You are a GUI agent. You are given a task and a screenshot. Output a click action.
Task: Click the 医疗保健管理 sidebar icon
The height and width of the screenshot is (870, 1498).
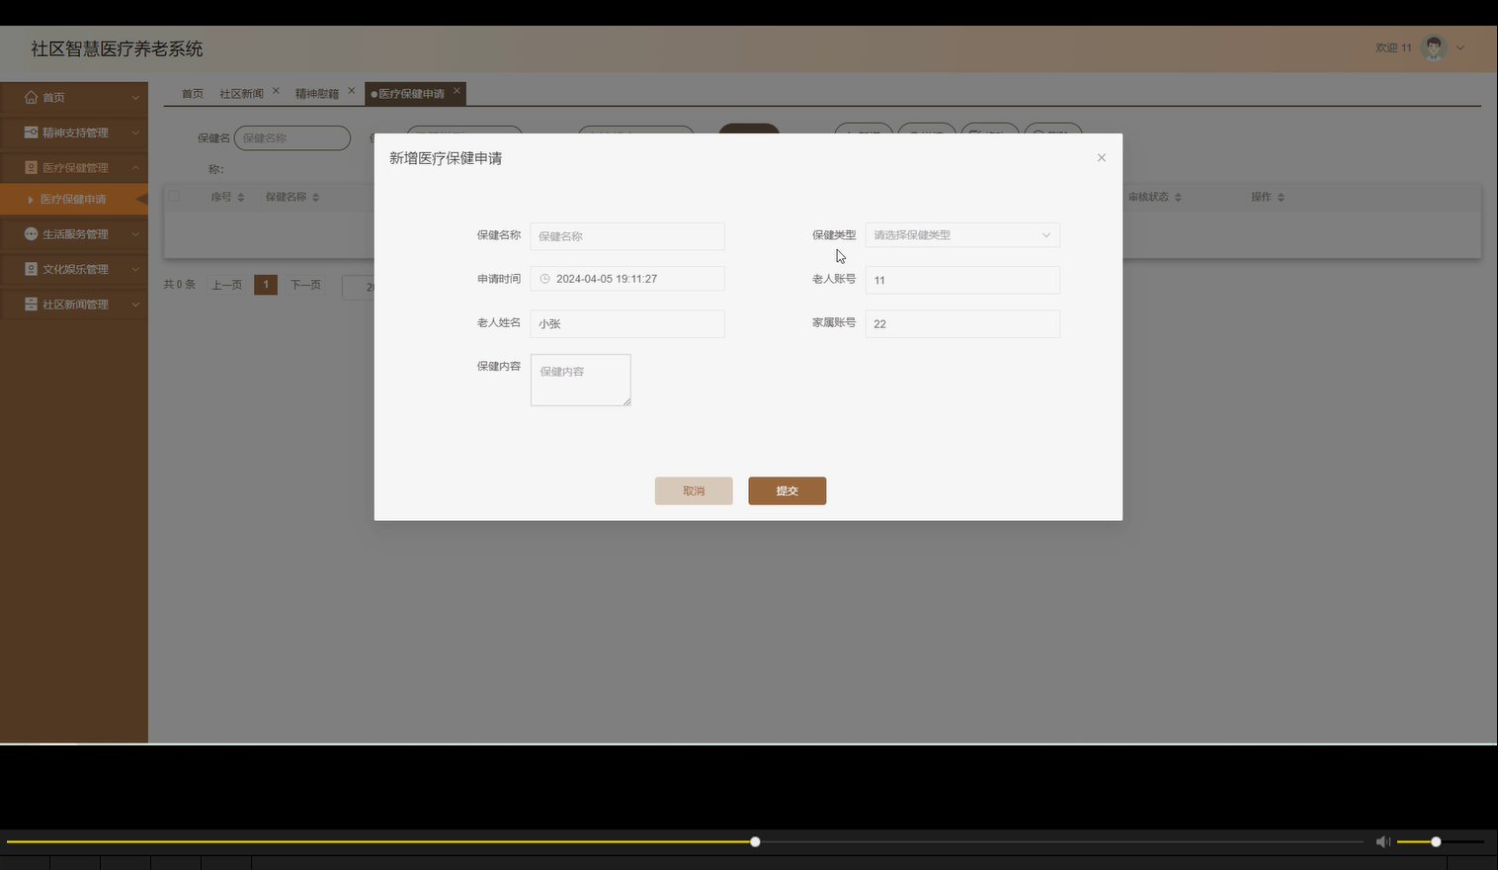click(31, 168)
